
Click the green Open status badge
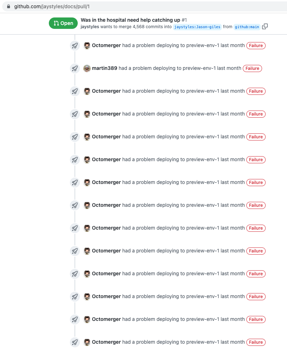(63, 23)
